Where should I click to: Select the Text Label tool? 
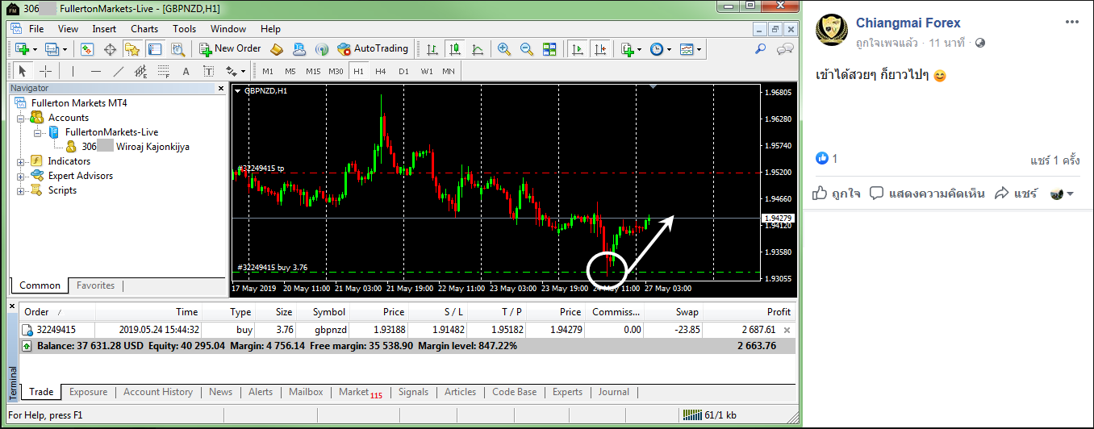pyautogui.click(x=207, y=71)
